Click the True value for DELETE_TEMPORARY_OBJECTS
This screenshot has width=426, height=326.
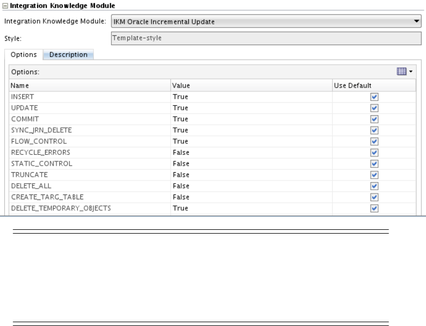pos(180,209)
